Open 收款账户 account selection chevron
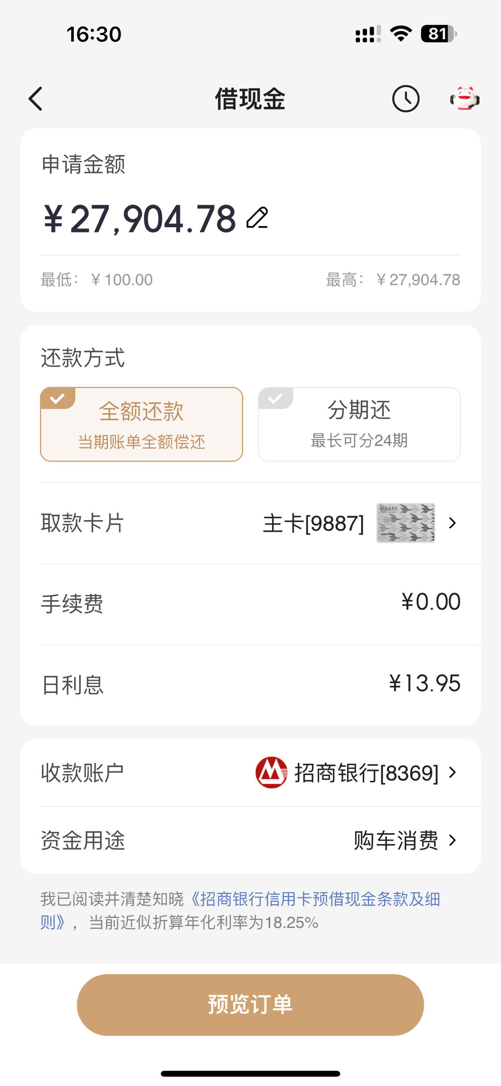This screenshot has width=501, height=1086. (x=453, y=772)
